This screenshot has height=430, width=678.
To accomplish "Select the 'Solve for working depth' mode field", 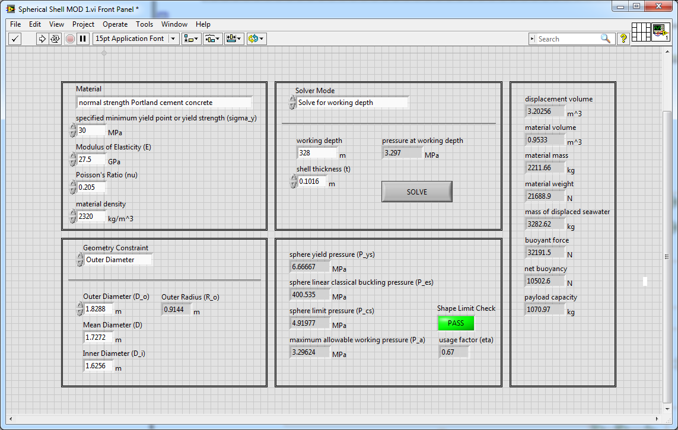I will pyautogui.click(x=352, y=103).
